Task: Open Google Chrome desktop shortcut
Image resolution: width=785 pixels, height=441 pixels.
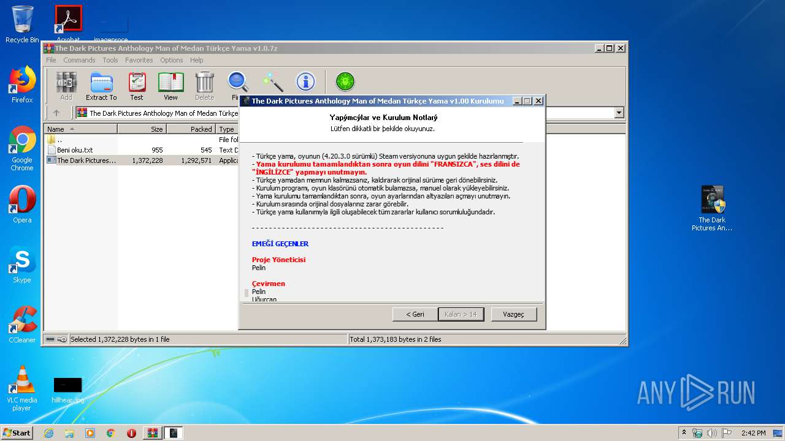Action: pyautogui.click(x=22, y=148)
